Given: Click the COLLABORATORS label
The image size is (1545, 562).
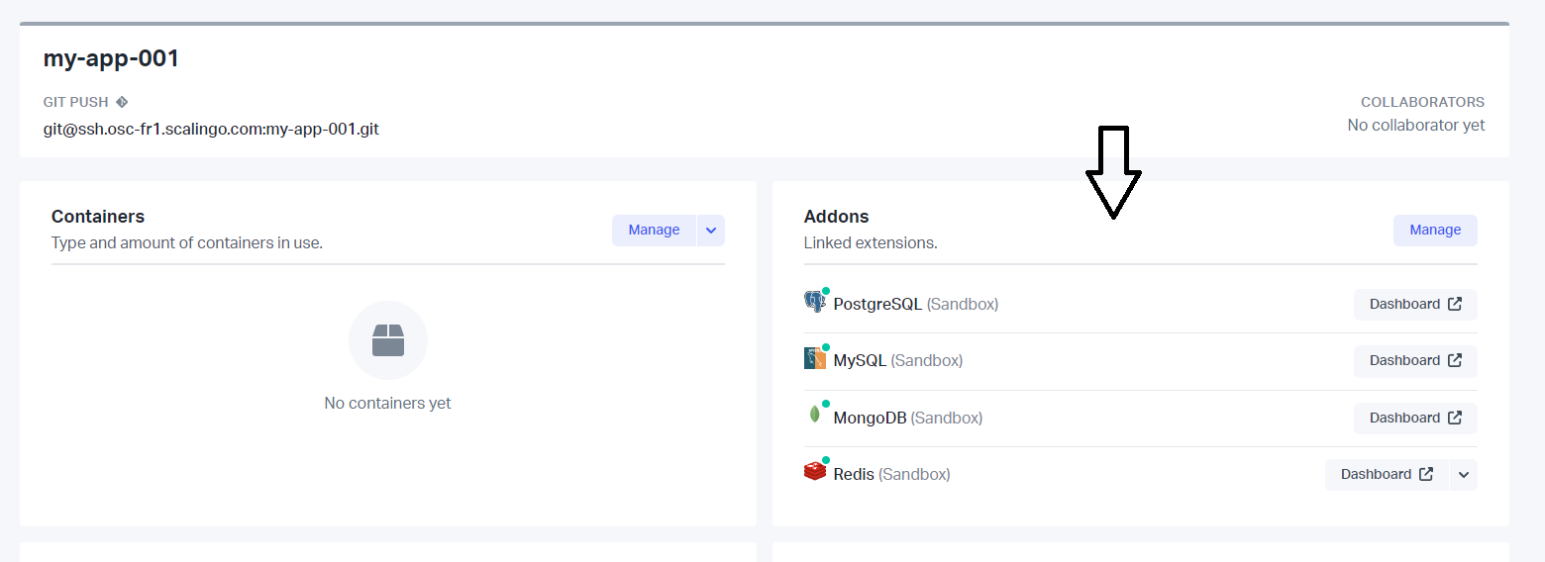Looking at the screenshot, I should coord(1422,102).
